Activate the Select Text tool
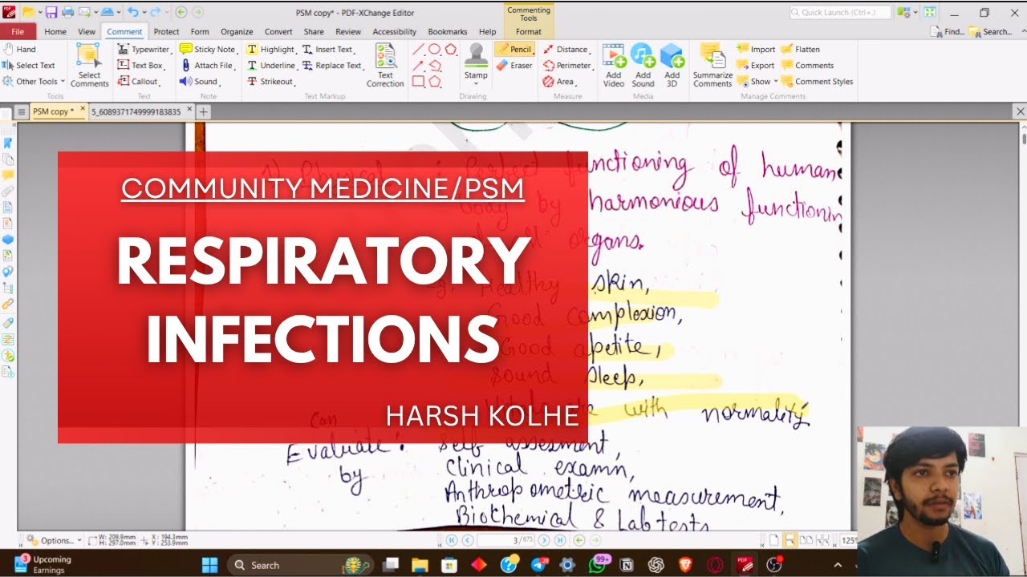This screenshot has width=1027, height=577. [x=29, y=65]
